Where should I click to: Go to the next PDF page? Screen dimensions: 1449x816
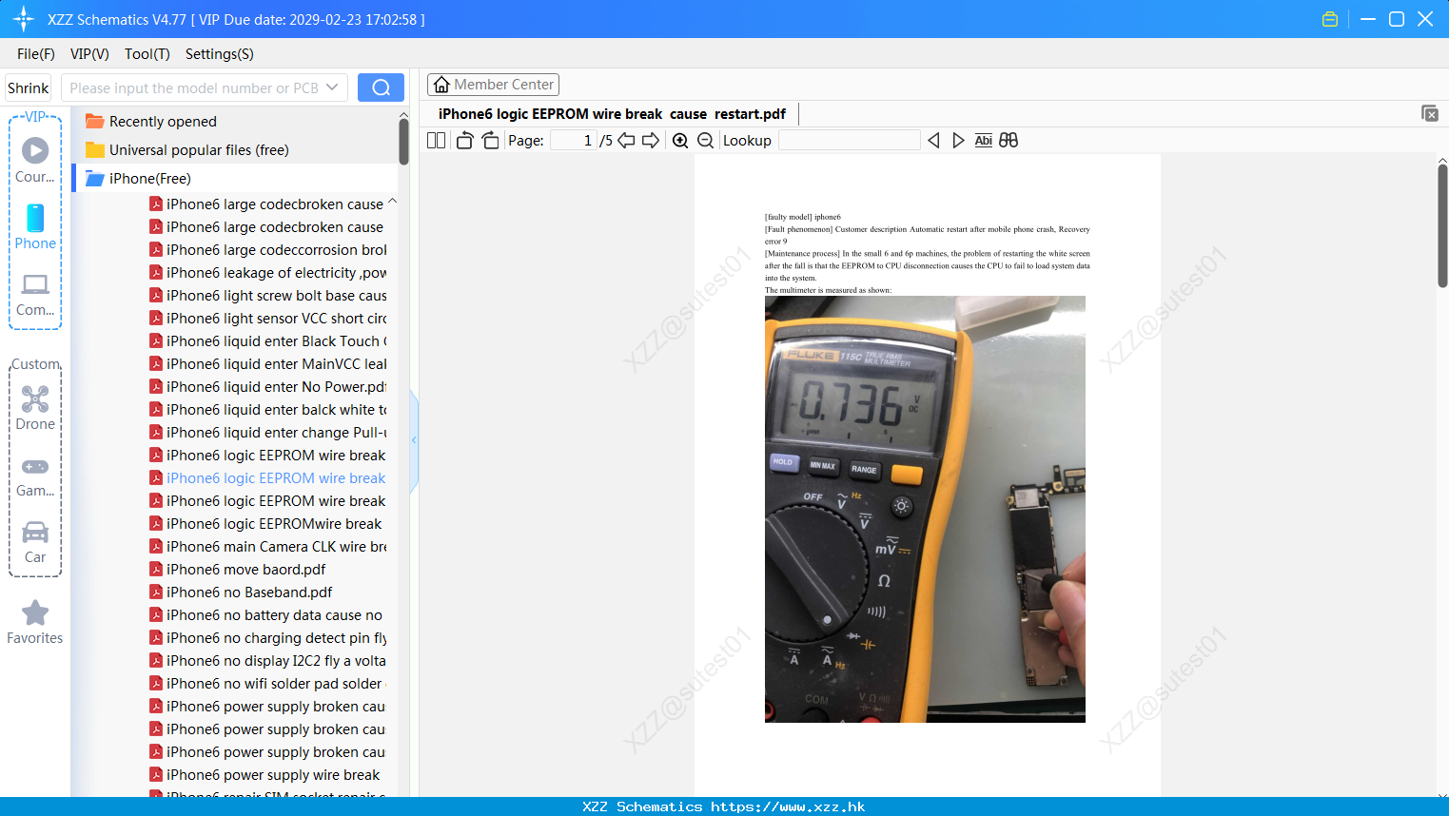click(651, 141)
